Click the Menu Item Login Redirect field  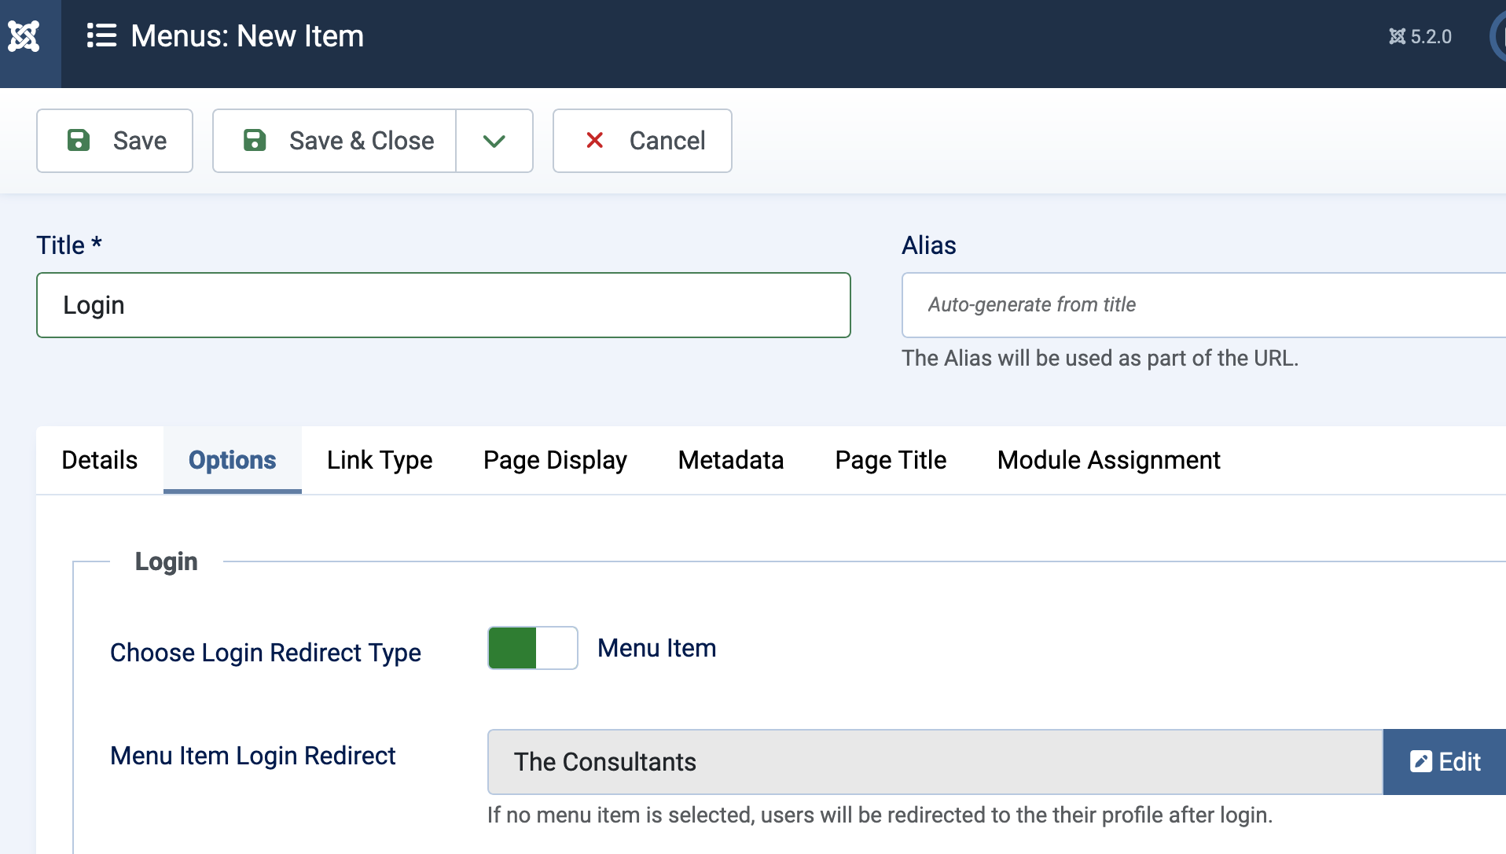(934, 761)
